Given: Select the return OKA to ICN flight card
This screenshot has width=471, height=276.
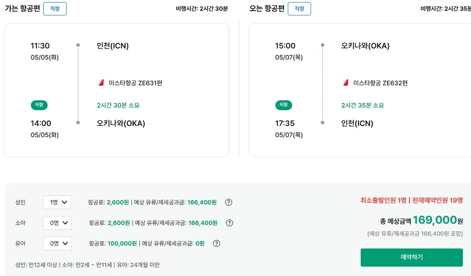Looking at the screenshot, I should pos(361,90).
